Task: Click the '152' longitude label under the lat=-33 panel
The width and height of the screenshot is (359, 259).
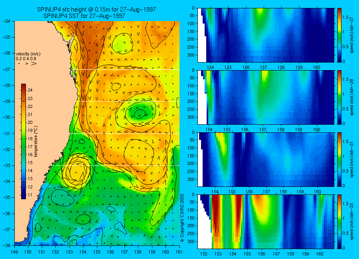Action: pyautogui.click(x=203, y=254)
